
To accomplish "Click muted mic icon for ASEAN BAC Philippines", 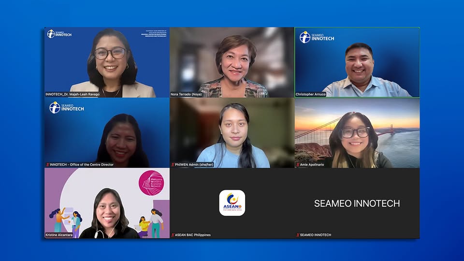I will [x=173, y=235].
